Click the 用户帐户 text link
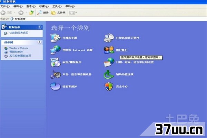 tap(121, 50)
